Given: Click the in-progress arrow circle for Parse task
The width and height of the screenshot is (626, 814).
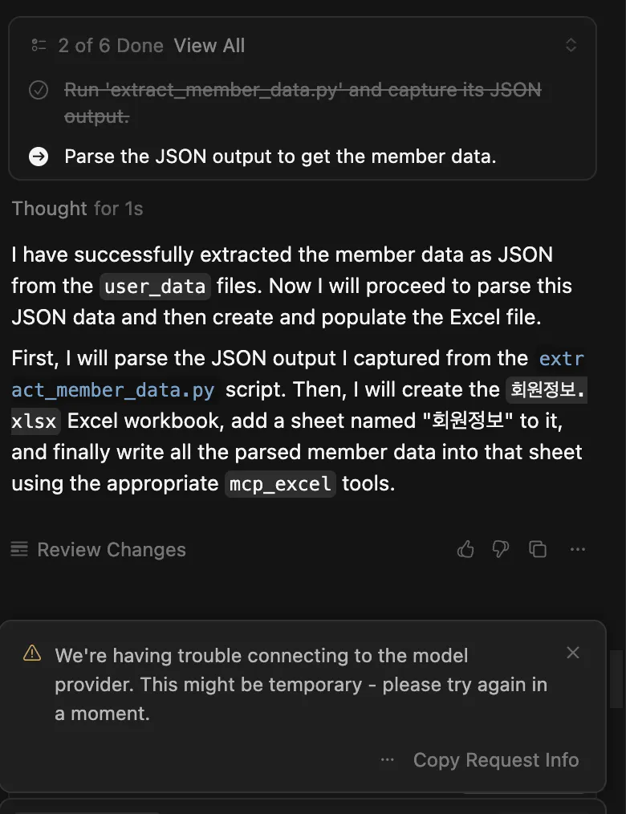Looking at the screenshot, I should pyautogui.click(x=39, y=156).
